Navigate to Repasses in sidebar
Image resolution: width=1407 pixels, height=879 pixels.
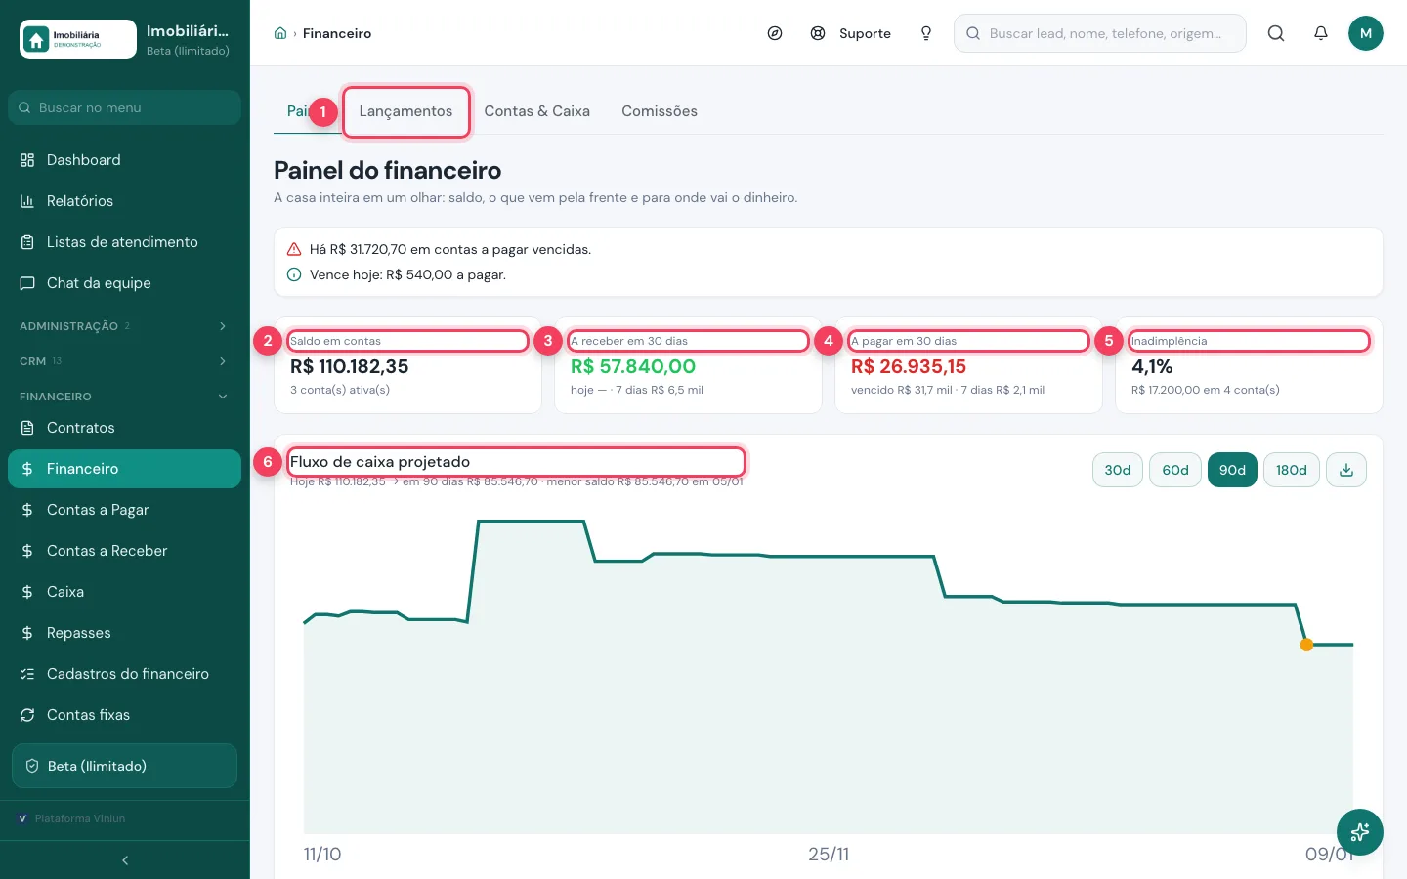tap(124, 633)
